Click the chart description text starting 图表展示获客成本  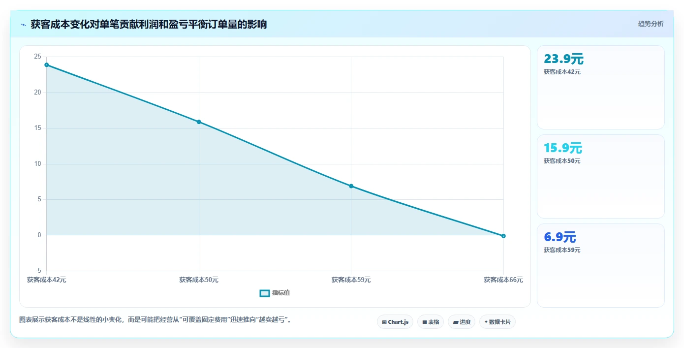coord(156,320)
